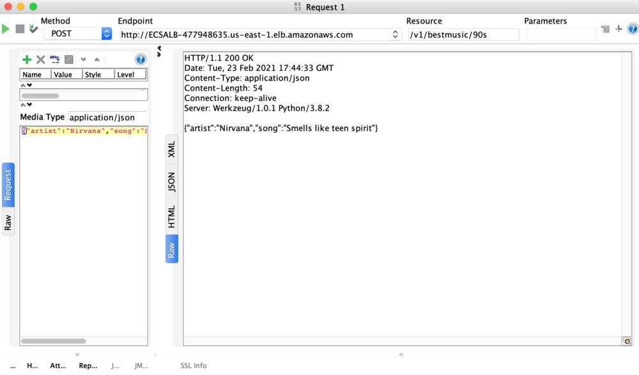The height and width of the screenshot is (375, 639).
Task: Click the insert-from-clipboard icon in the headers toolbar
Action: click(54, 59)
